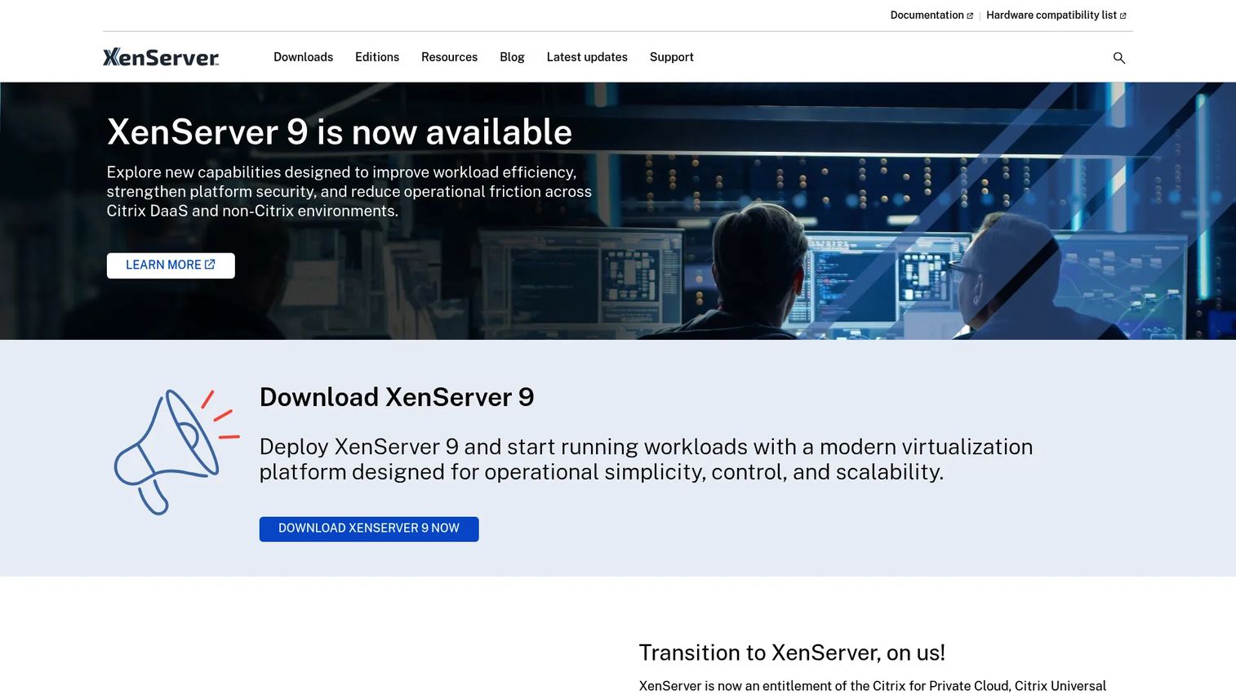Open the Documentation external link
The height and width of the screenshot is (695, 1236).
tap(931, 16)
